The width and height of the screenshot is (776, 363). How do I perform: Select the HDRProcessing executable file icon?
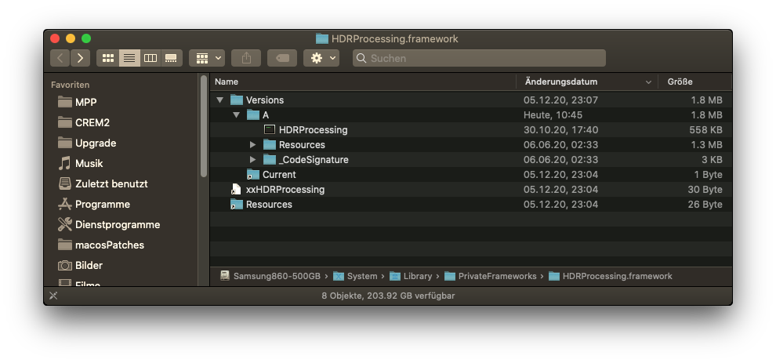click(270, 130)
